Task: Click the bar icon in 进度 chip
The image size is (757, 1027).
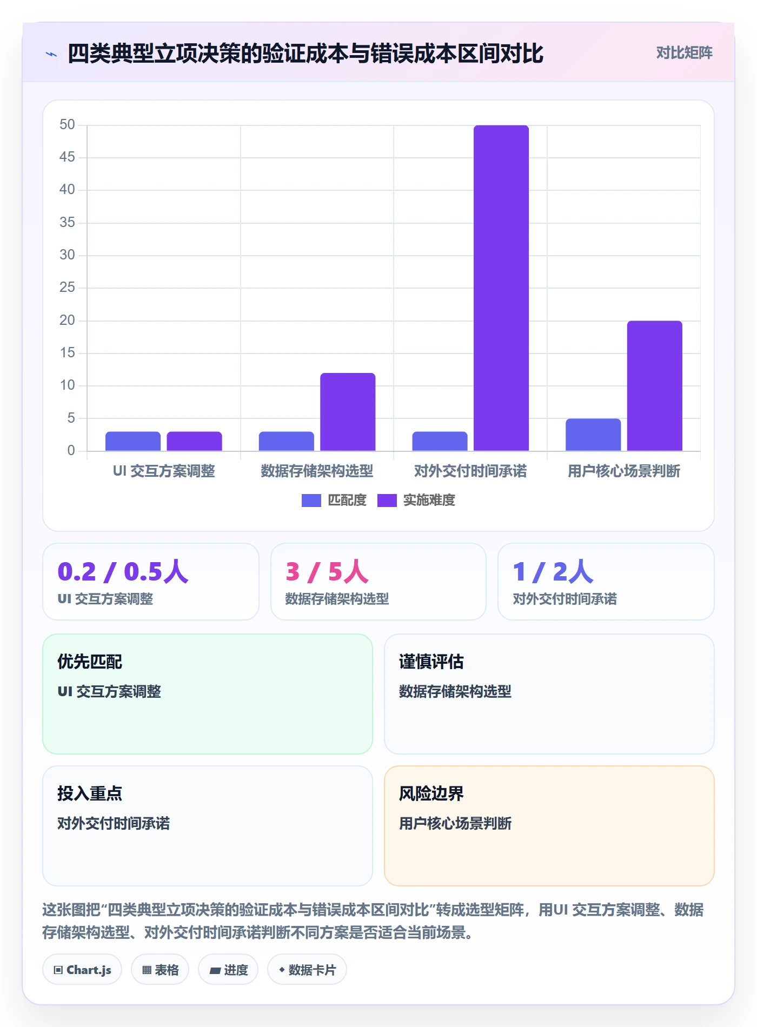Action: (x=215, y=971)
